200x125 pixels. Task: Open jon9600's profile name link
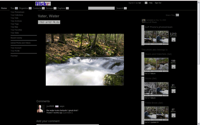click(50, 106)
